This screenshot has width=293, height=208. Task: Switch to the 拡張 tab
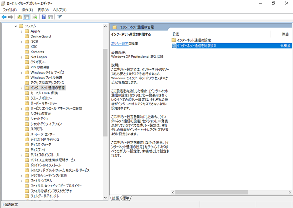(x=115, y=198)
